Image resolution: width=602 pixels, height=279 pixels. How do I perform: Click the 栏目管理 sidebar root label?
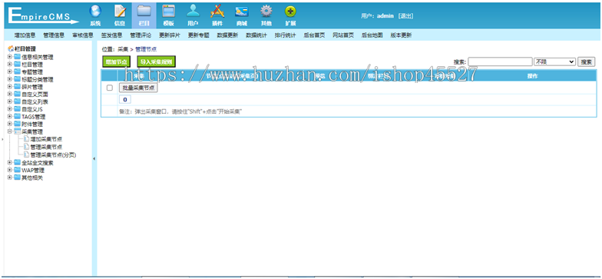[x=25, y=49]
